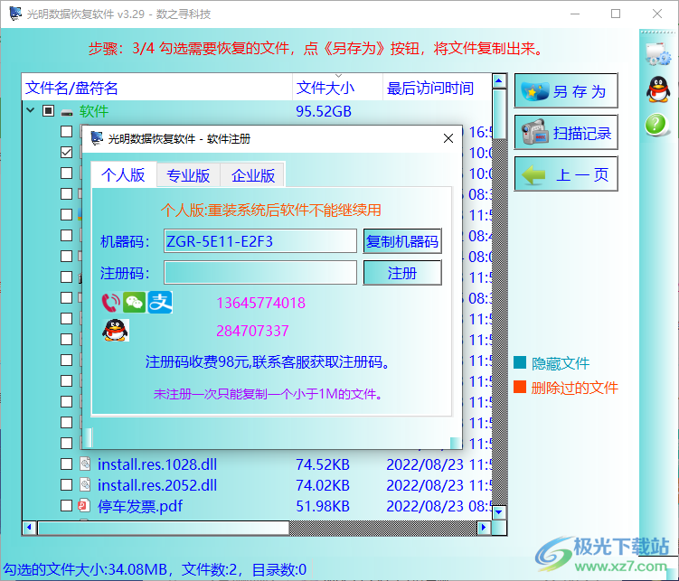Click file icon of install.res.1028.dll
The height and width of the screenshot is (581, 679).
coord(85,464)
